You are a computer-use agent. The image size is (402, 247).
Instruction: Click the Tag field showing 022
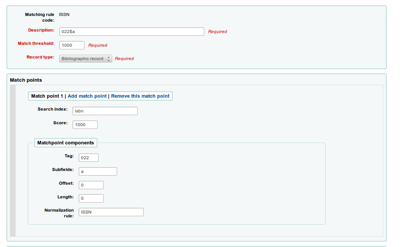coord(88,158)
